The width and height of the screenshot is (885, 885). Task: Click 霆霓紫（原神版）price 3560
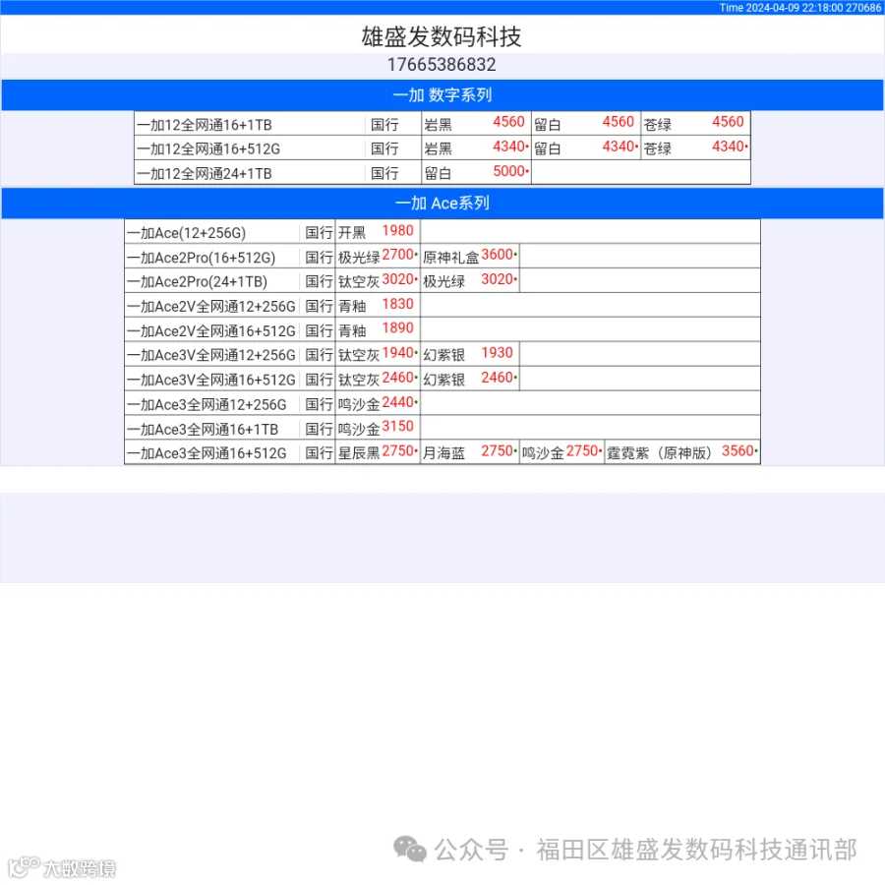coord(737,451)
